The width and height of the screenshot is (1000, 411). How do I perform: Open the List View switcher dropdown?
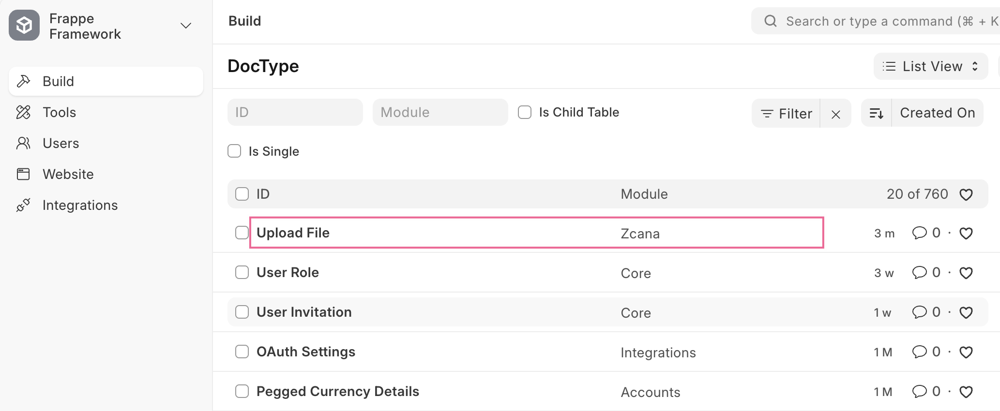930,66
